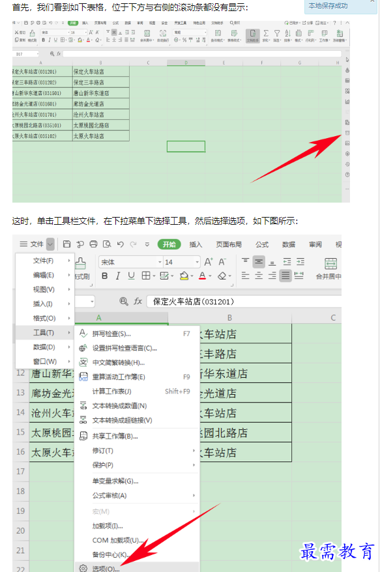This screenshot has height=572, width=380.
Task: Click the Merge and Center icon above 合并居中
Action: coord(330,263)
